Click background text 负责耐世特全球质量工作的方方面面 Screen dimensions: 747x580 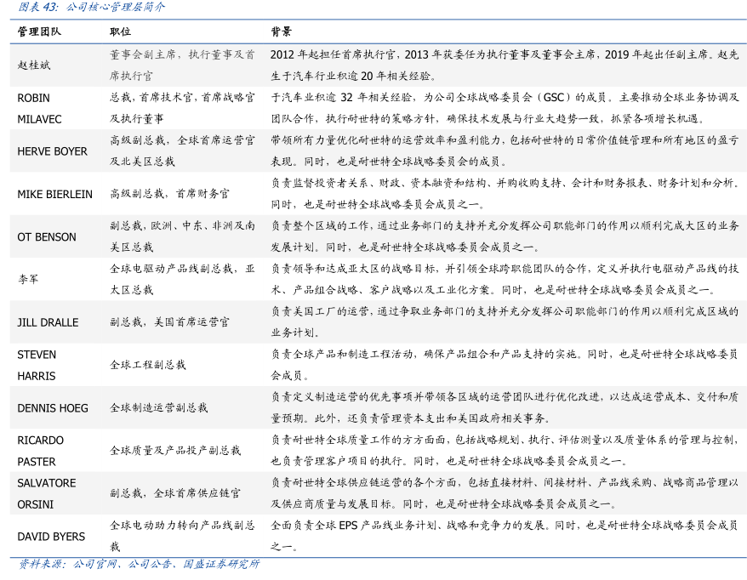pos(505,451)
